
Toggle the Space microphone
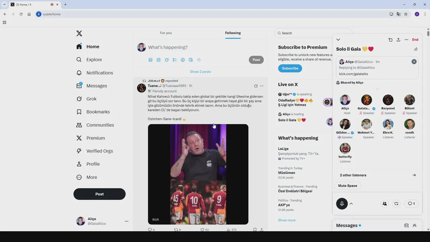342,204
